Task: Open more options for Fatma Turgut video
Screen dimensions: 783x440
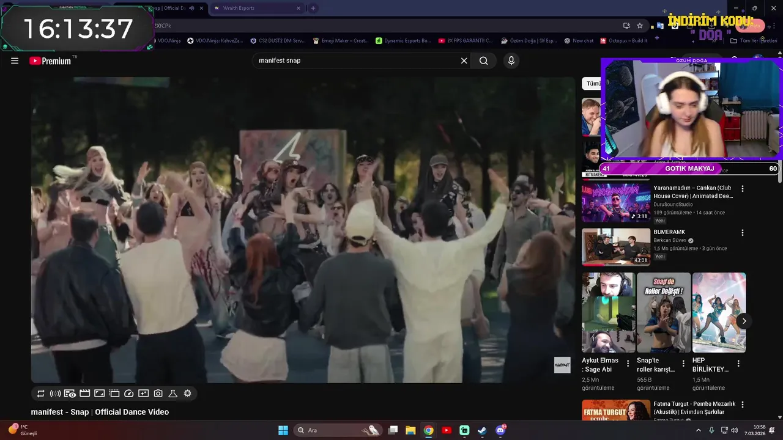Action: click(x=743, y=405)
